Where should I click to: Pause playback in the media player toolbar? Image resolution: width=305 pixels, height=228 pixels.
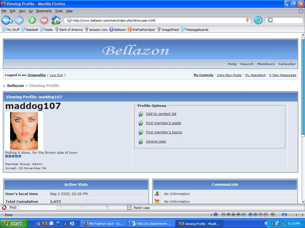pos(234,215)
